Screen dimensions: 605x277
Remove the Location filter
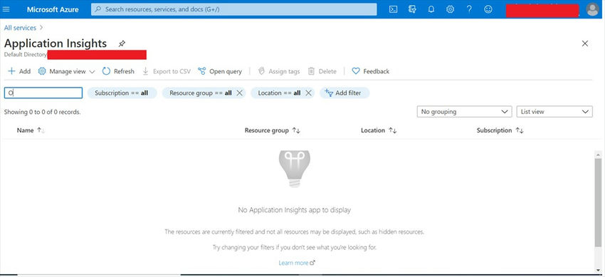(308, 93)
